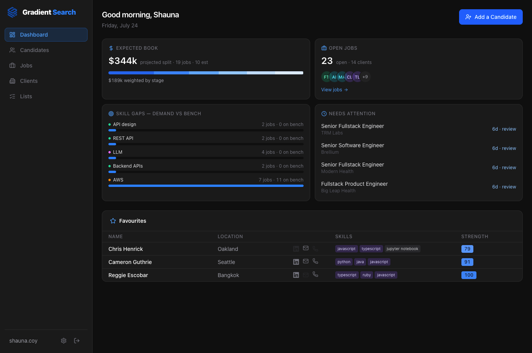Click 6d review for Big Leap Health job
Screen dimensions: 532x353
504,187
